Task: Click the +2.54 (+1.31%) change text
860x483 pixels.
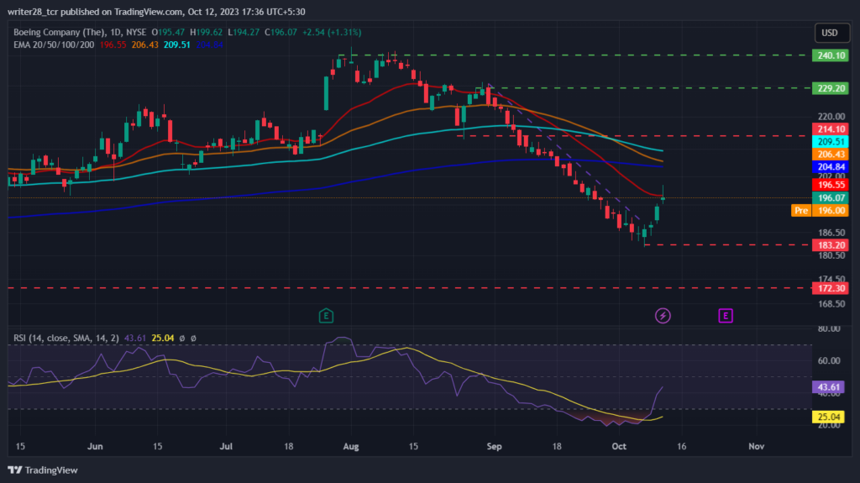Action: [332, 33]
